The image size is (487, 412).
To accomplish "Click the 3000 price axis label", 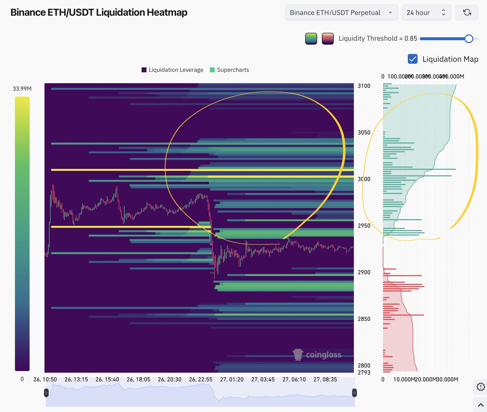I will [364, 179].
